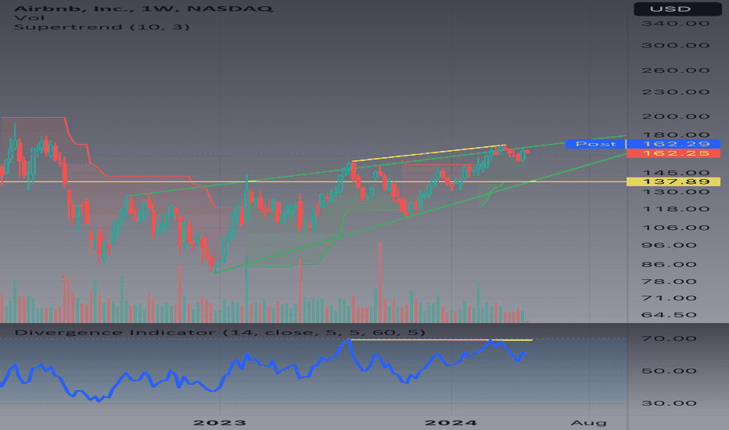This screenshot has height=430, width=729.
Task: Click the 260.00 price scale label
Action: click(x=676, y=70)
